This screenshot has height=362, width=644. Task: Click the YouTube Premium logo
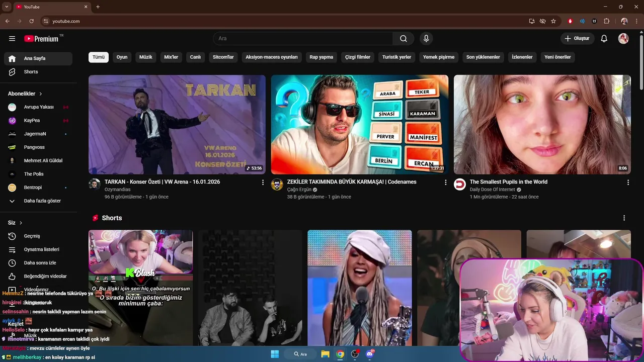[41, 39]
